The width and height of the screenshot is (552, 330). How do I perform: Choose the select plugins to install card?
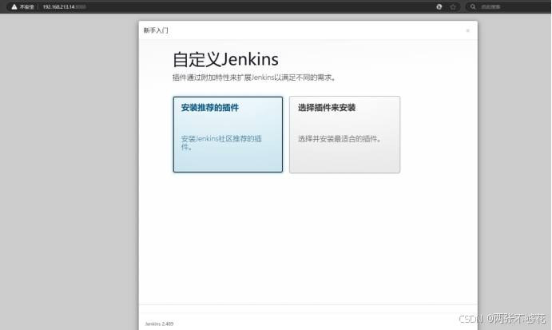pos(344,134)
